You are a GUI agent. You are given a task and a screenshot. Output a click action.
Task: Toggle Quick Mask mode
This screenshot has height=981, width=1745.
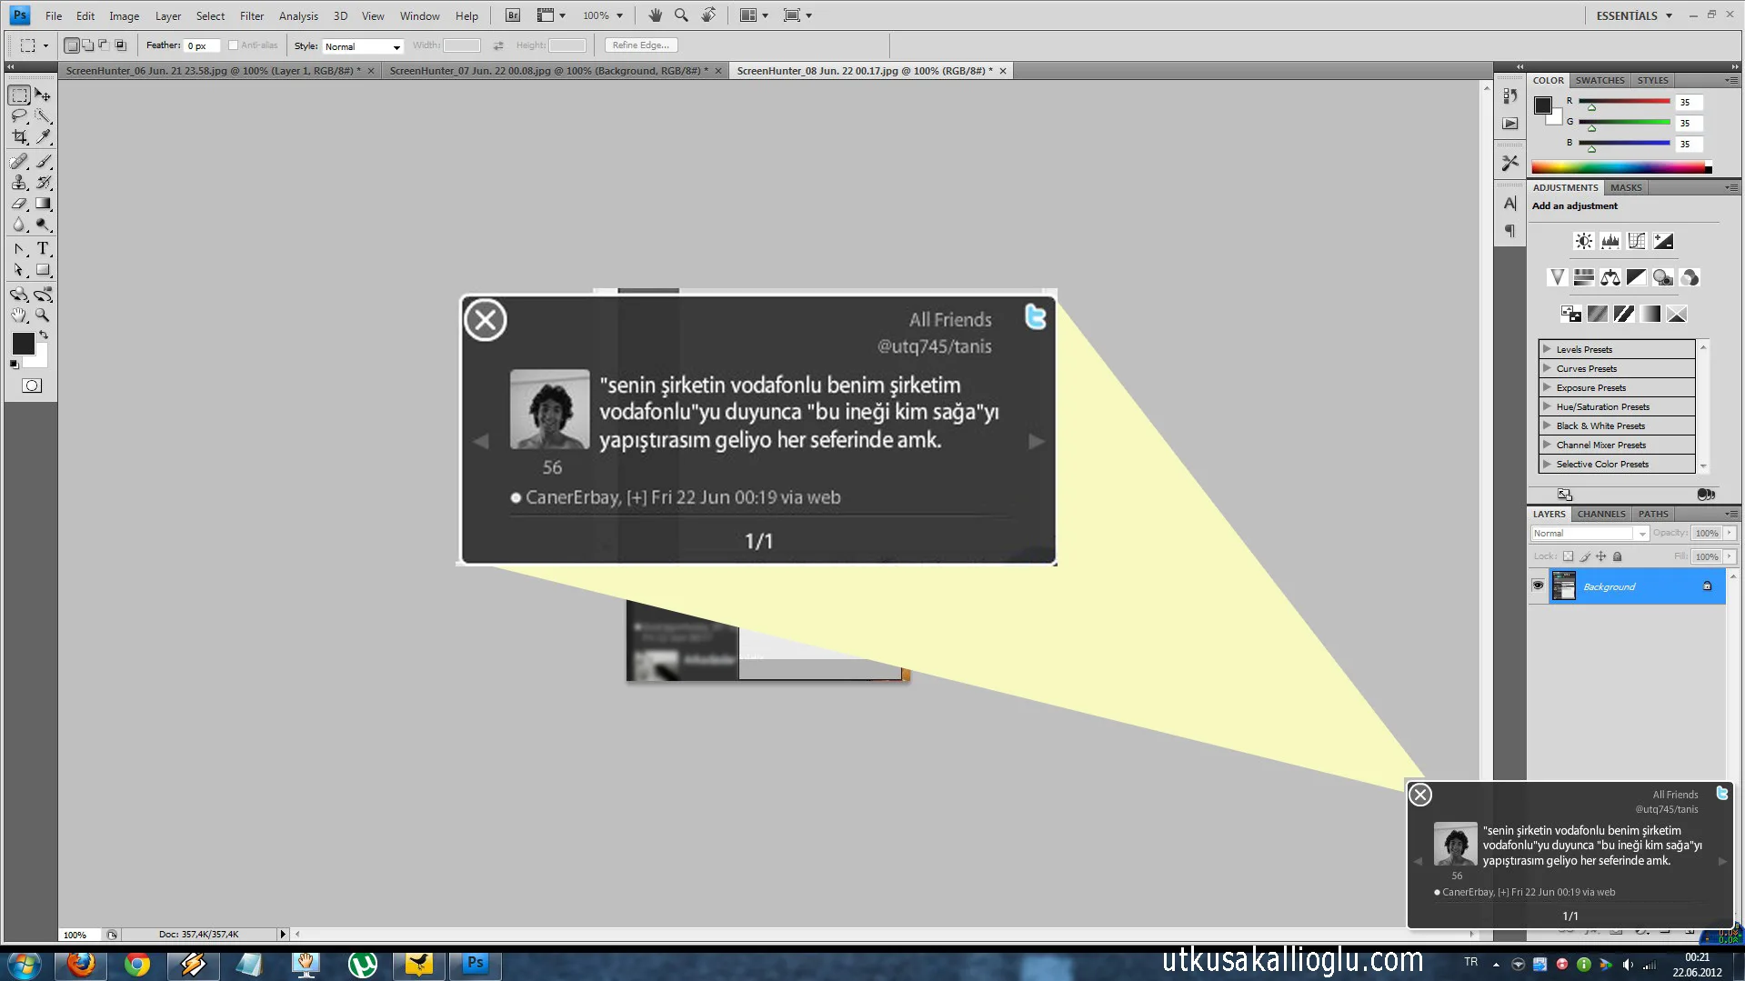[32, 385]
